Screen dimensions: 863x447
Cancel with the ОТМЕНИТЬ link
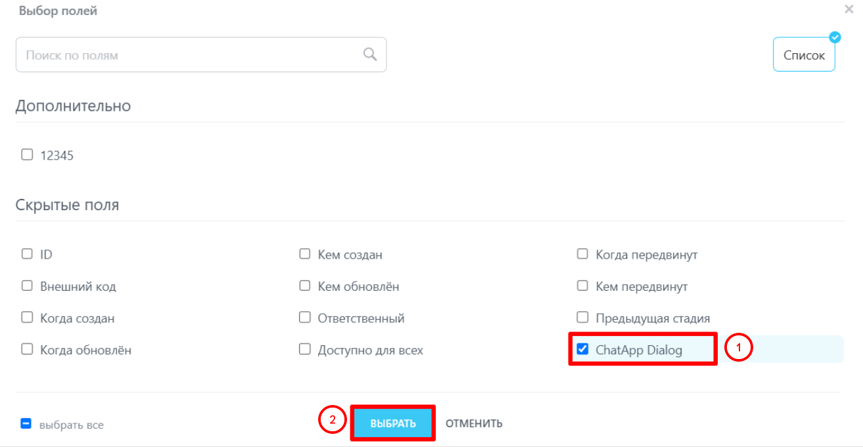(474, 423)
